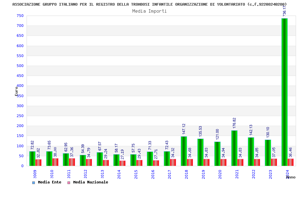Click the 2016 year axis label
The height and width of the screenshot is (199, 299).
point(153,174)
